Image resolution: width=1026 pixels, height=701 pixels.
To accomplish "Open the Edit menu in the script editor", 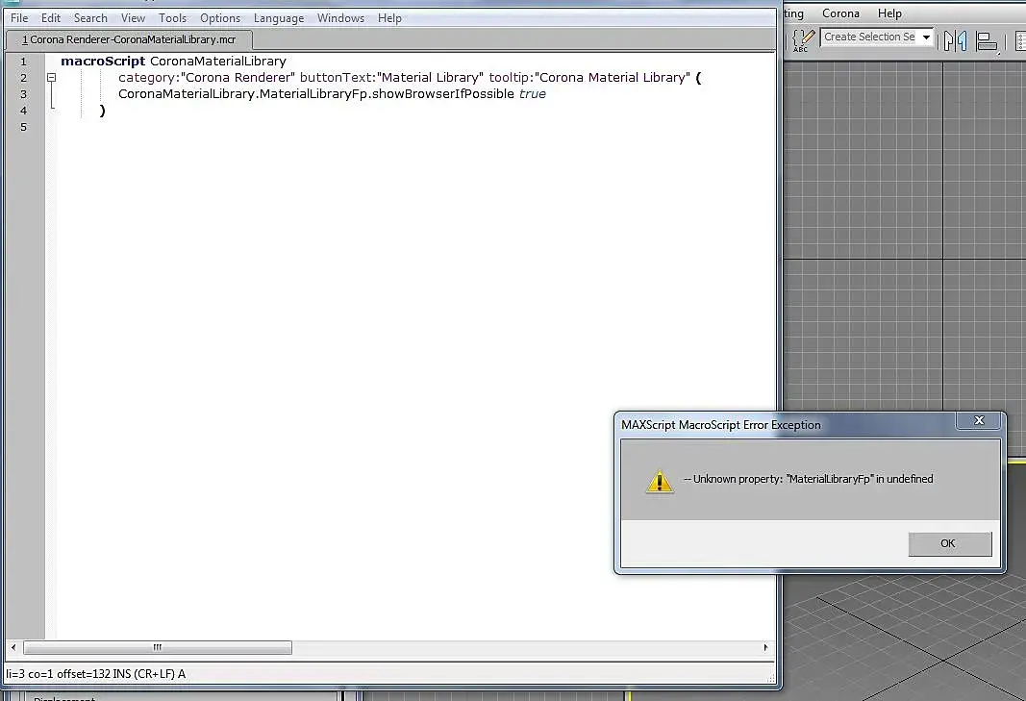I will [50, 18].
